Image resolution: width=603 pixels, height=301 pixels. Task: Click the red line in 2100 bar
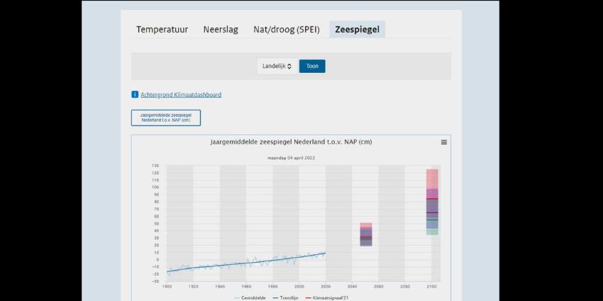[432, 199]
